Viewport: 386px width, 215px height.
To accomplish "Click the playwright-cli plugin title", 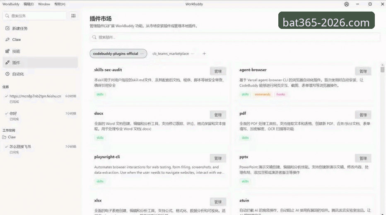I will tap(107, 157).
